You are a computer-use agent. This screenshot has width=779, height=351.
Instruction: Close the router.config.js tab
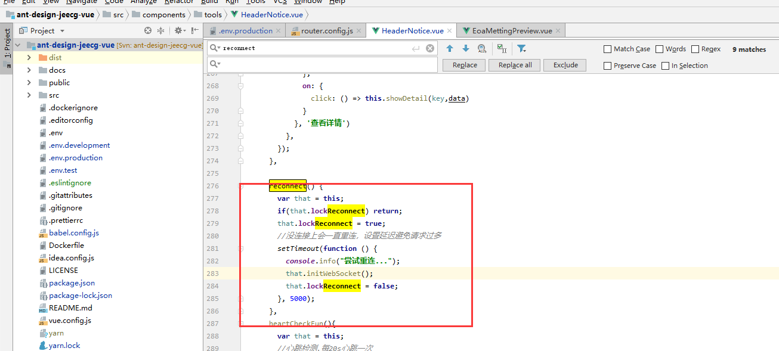click(360, 31)
